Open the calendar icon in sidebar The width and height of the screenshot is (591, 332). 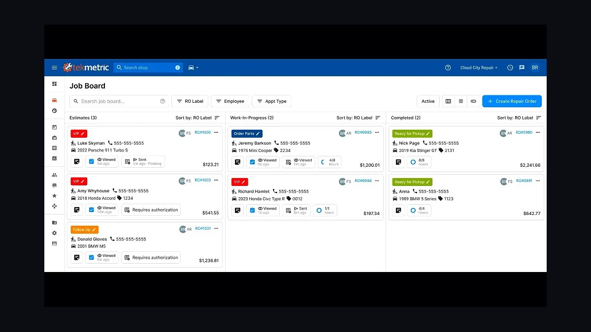54,127
